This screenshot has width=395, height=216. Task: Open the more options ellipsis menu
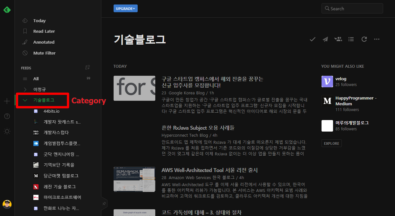(377, 39)
